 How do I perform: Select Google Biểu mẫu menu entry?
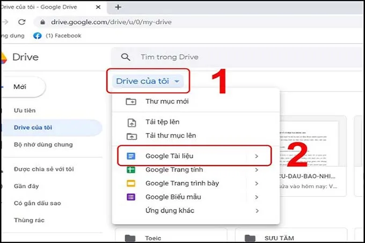pyautogui.click(x=196, y=197)
